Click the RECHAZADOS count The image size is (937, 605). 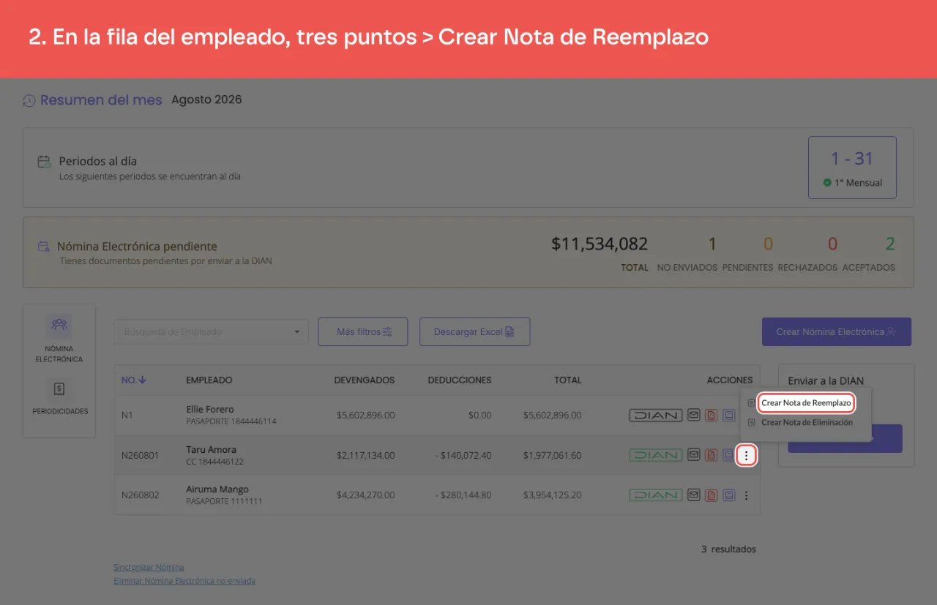[832, 244]
